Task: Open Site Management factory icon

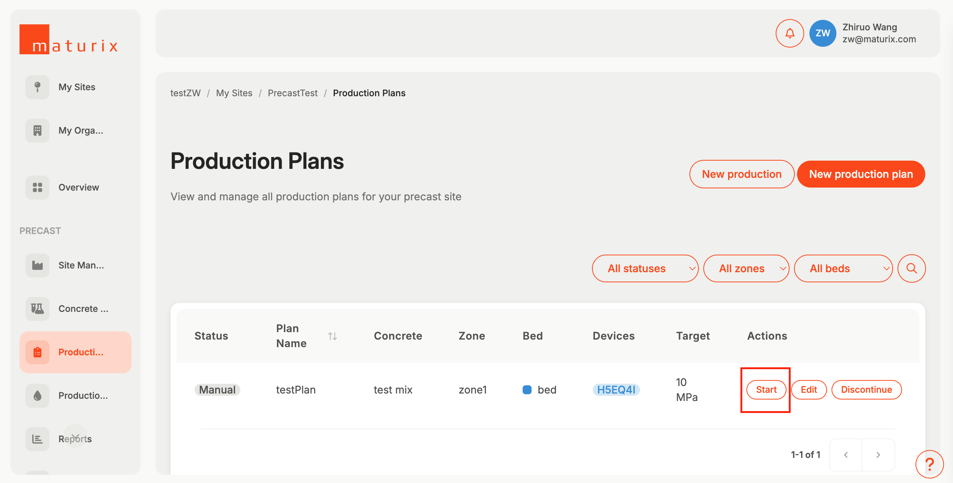Action: pyautogui.click(x=37, y=265)
